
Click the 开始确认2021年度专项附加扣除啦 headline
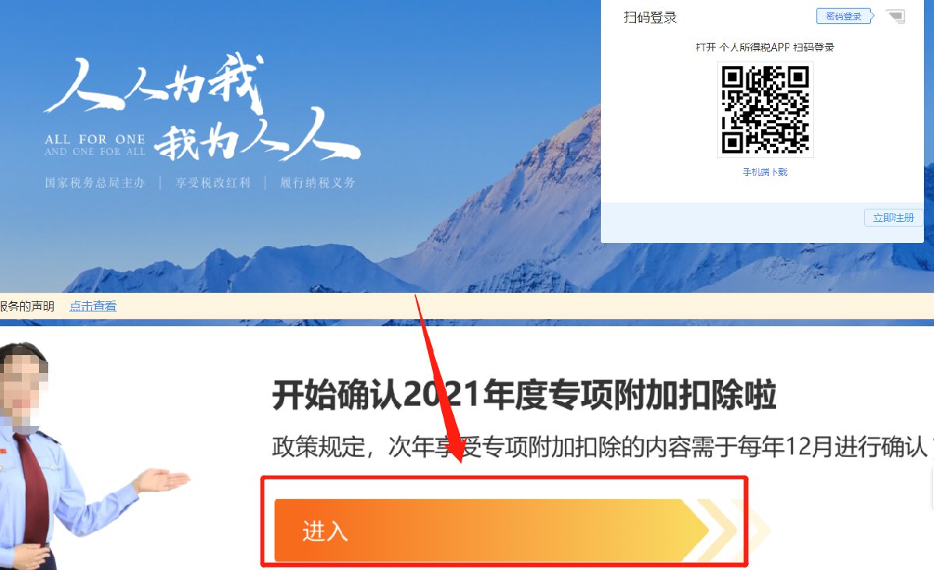tap(524, 396)
